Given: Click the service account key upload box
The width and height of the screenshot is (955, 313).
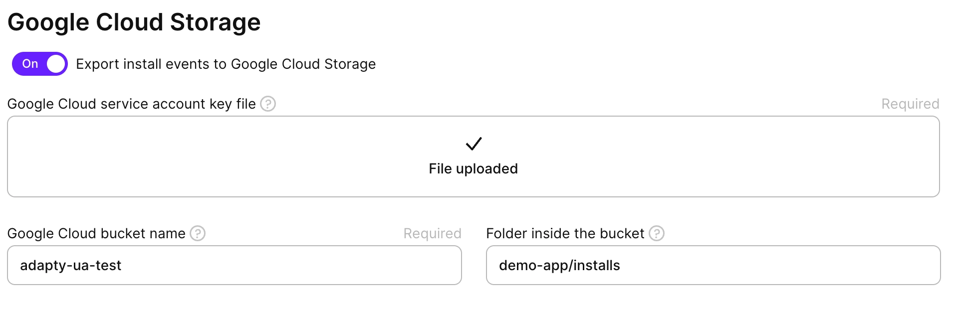Looking at the screenshot, I should [x=473, y=156].
